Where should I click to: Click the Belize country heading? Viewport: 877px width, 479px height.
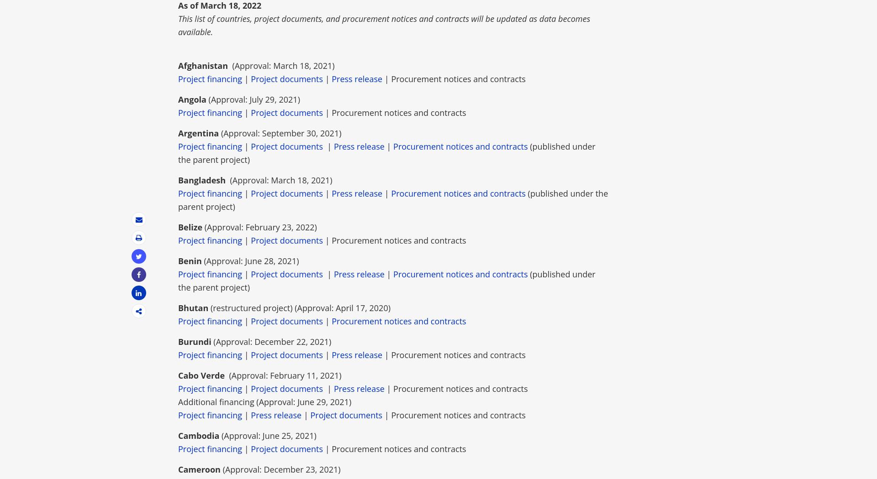point(190,227)
